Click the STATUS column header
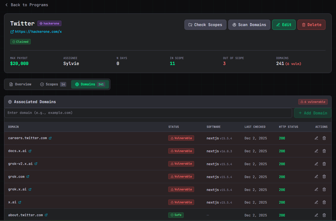 pyautogui.click(x=174, y=127)
